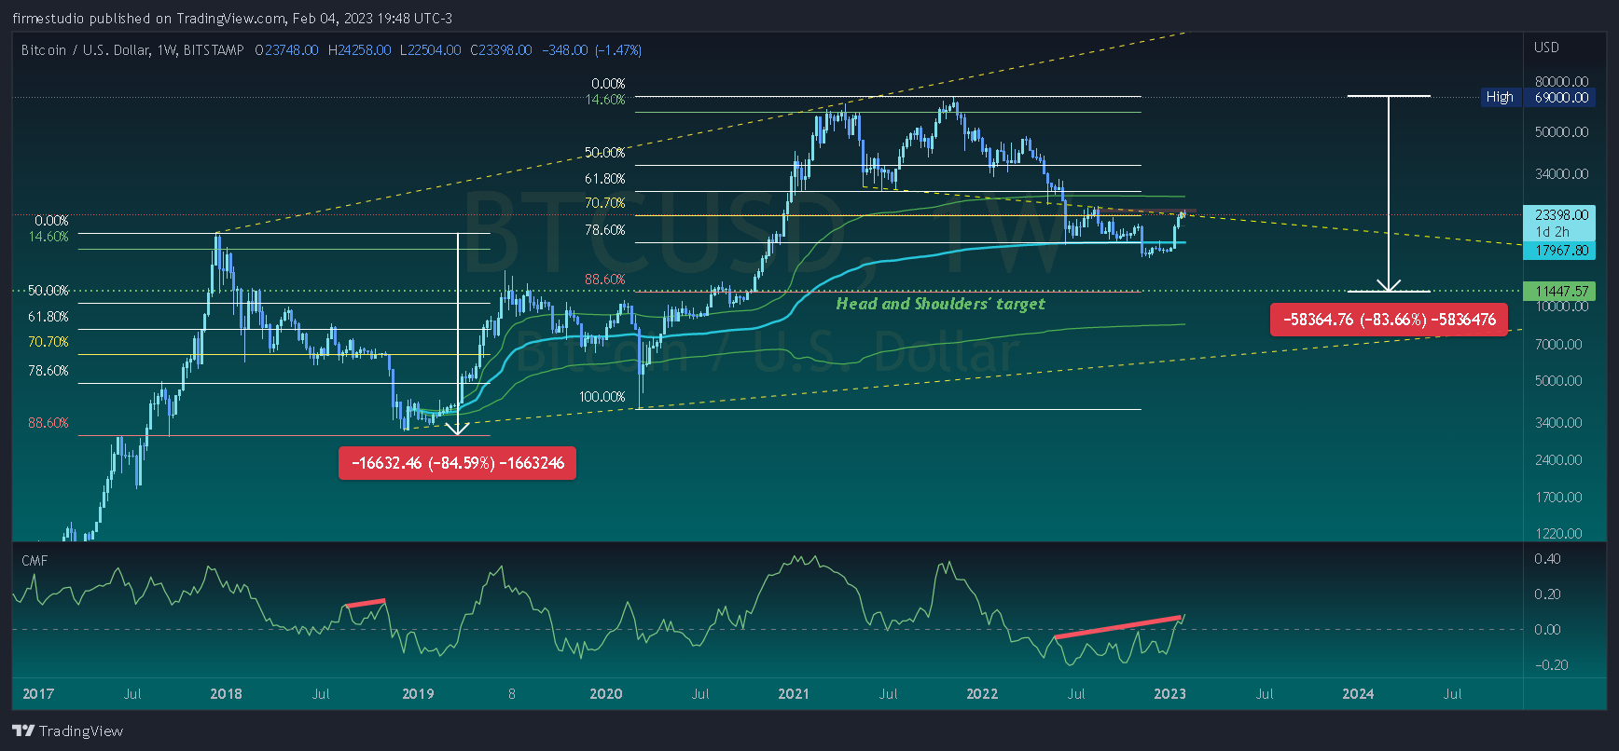Viewport: 1619px width, 751px height.
Task: Click the 50.00% label of left Fibonacci
Action: 48,291
